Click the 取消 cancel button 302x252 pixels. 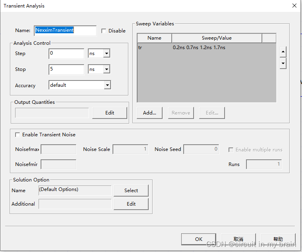(x=238, y=239)
